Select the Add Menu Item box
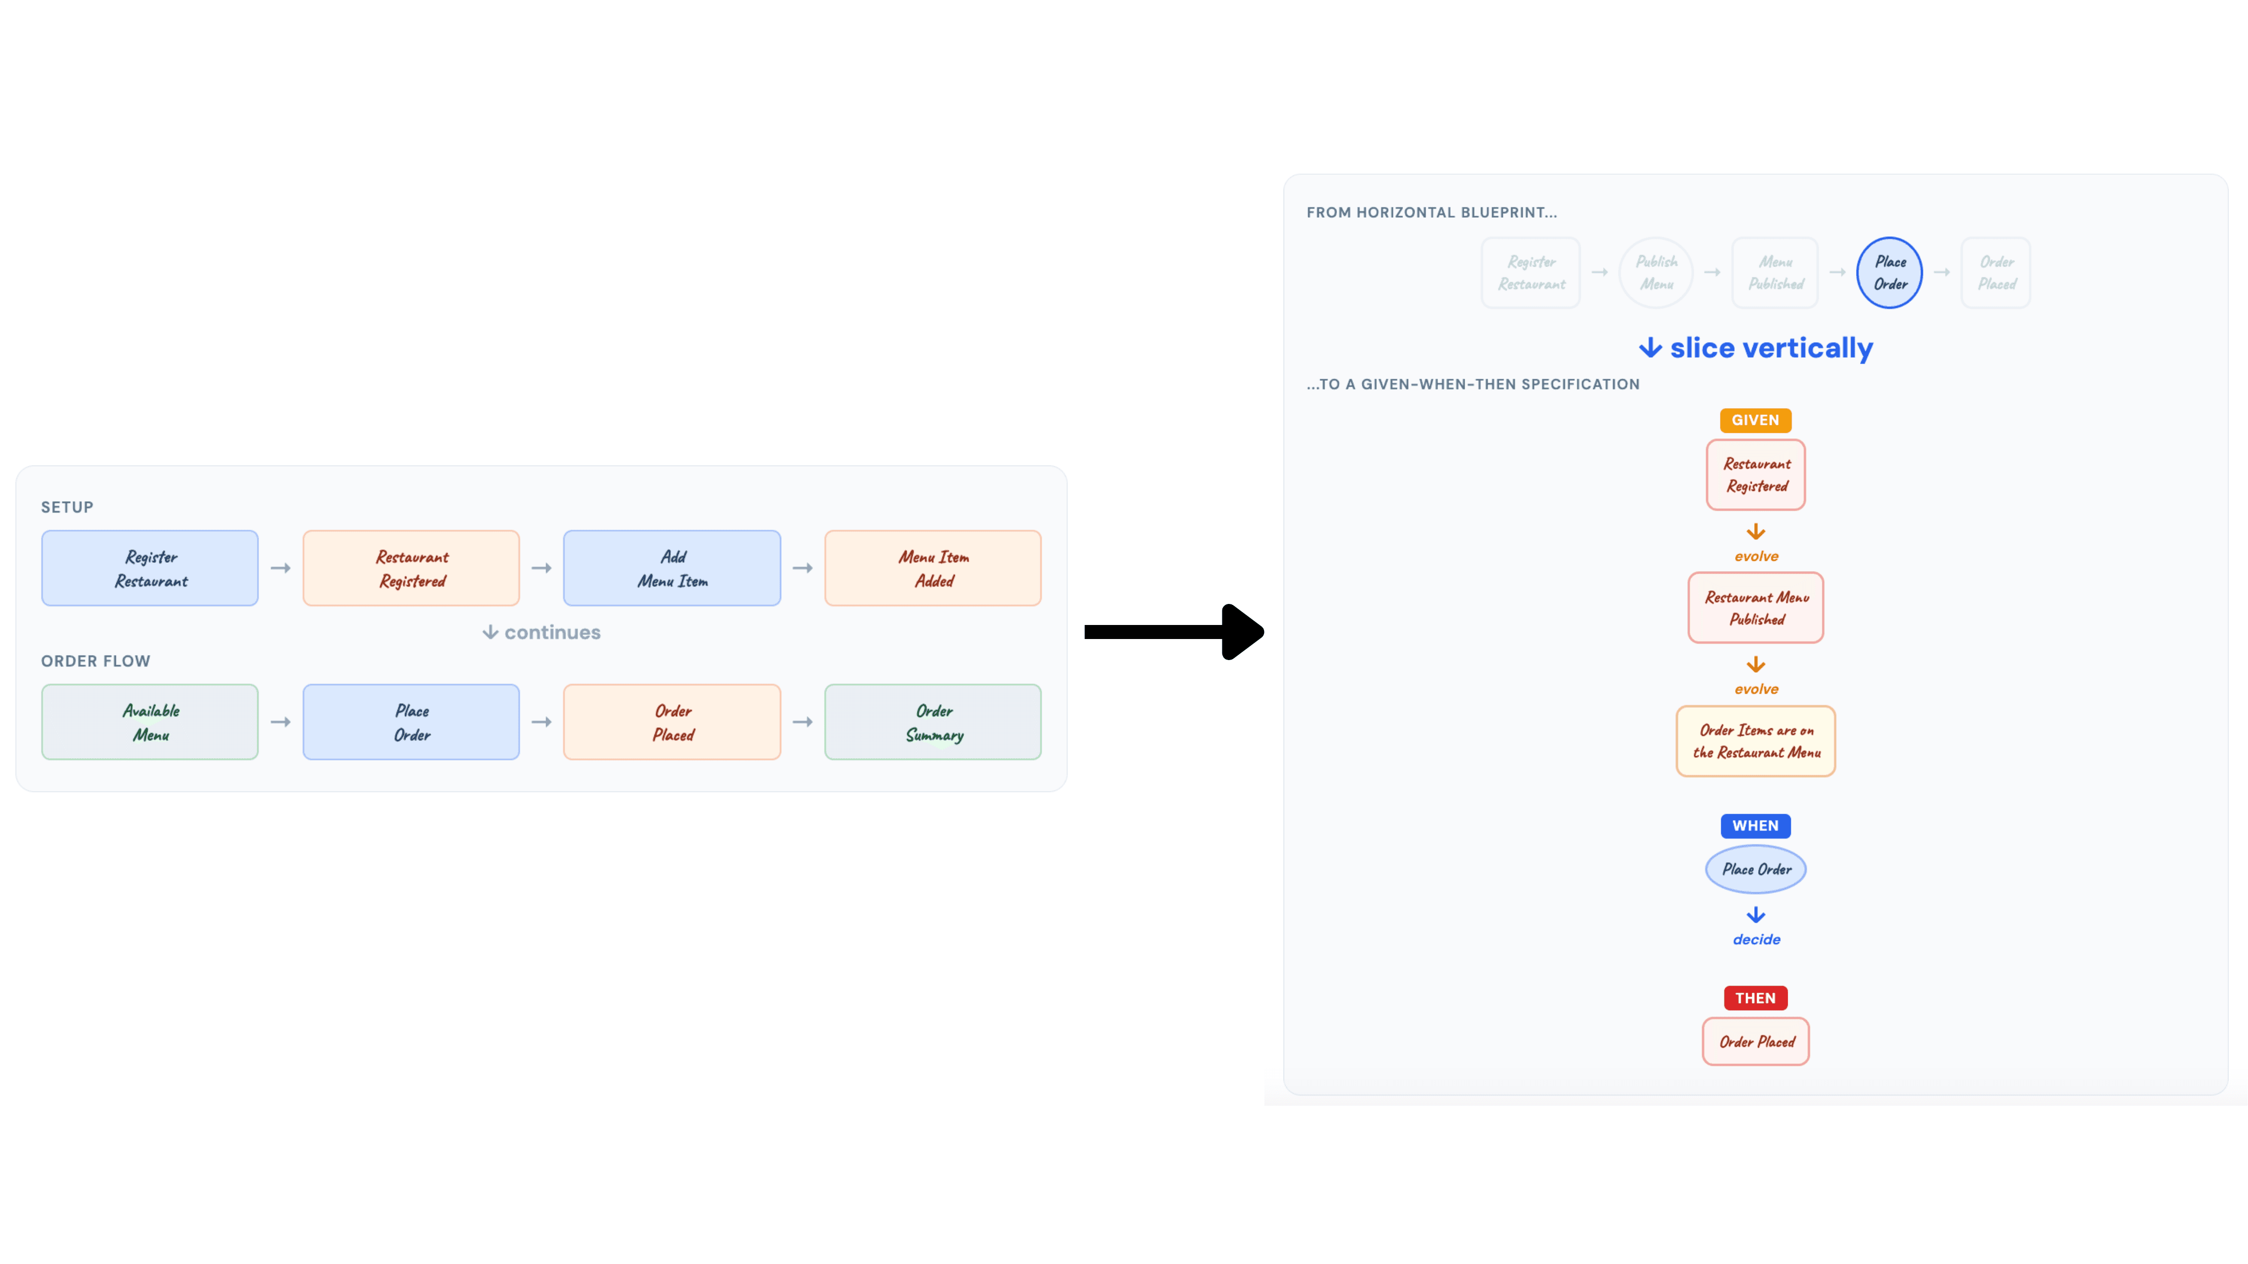The height and width of the screenshot is (1264, 2248). tap(672, 568)
